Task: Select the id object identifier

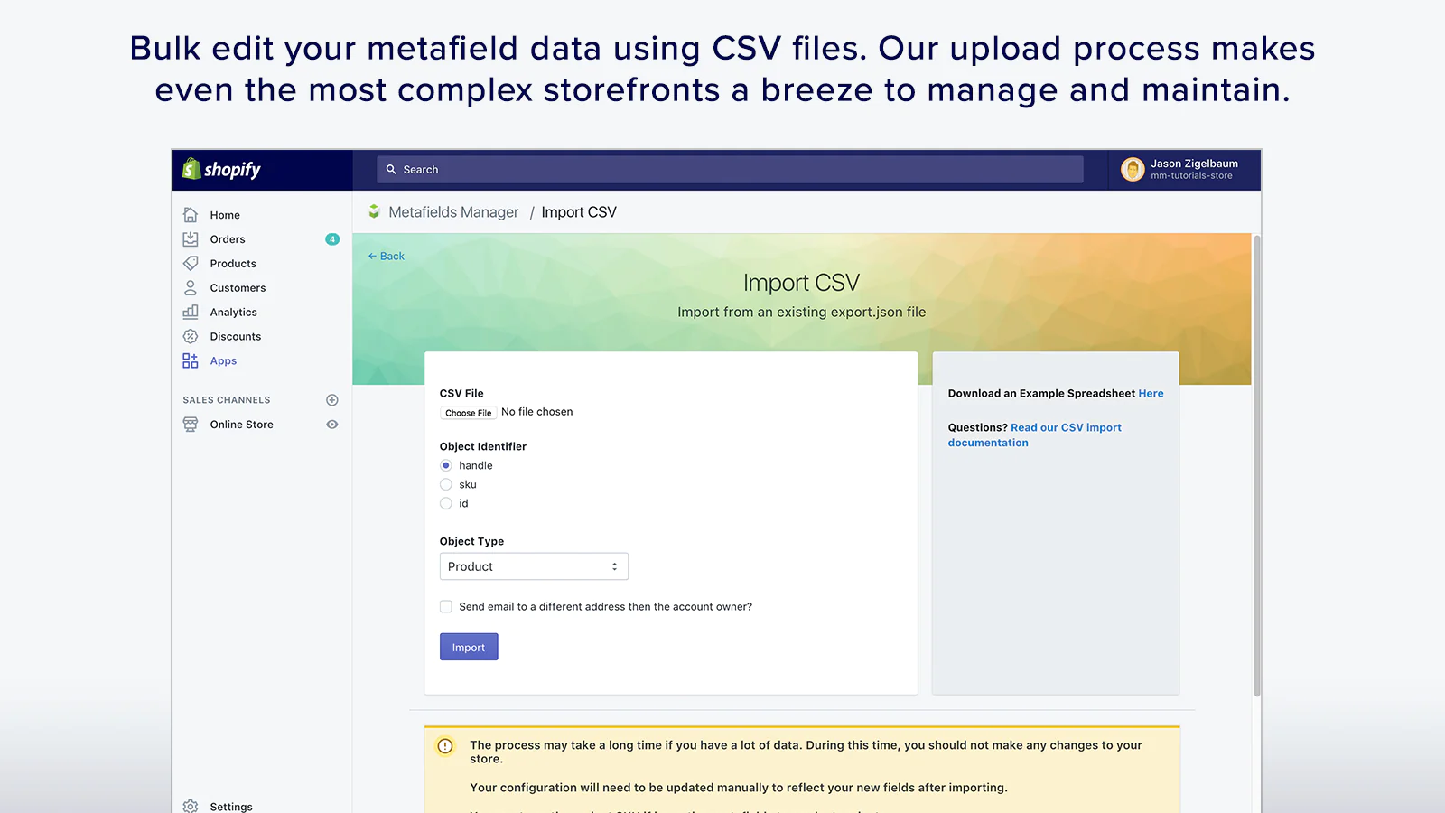Action: point(446,504)
